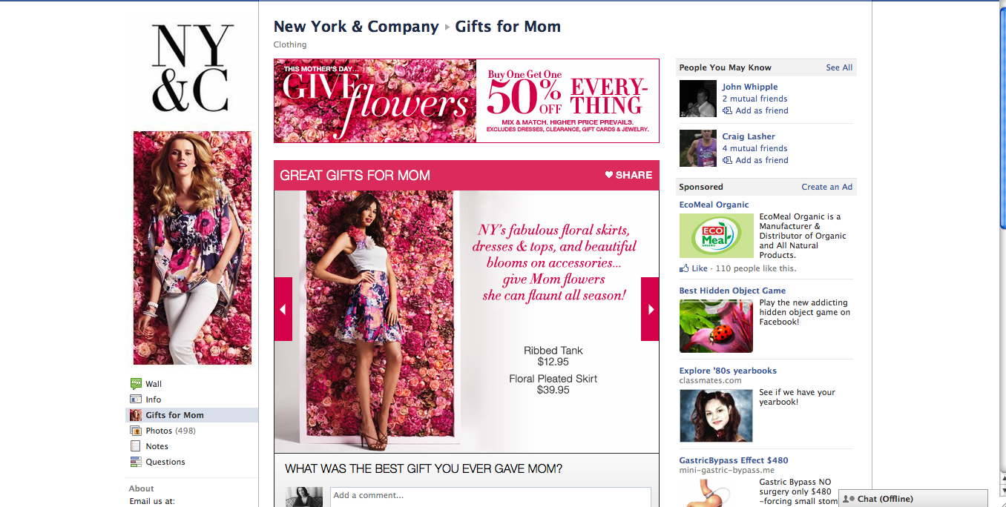This screenshot has height=507, width=1006.
Task: Show next gift with right arrow
Action: point(650,309)
